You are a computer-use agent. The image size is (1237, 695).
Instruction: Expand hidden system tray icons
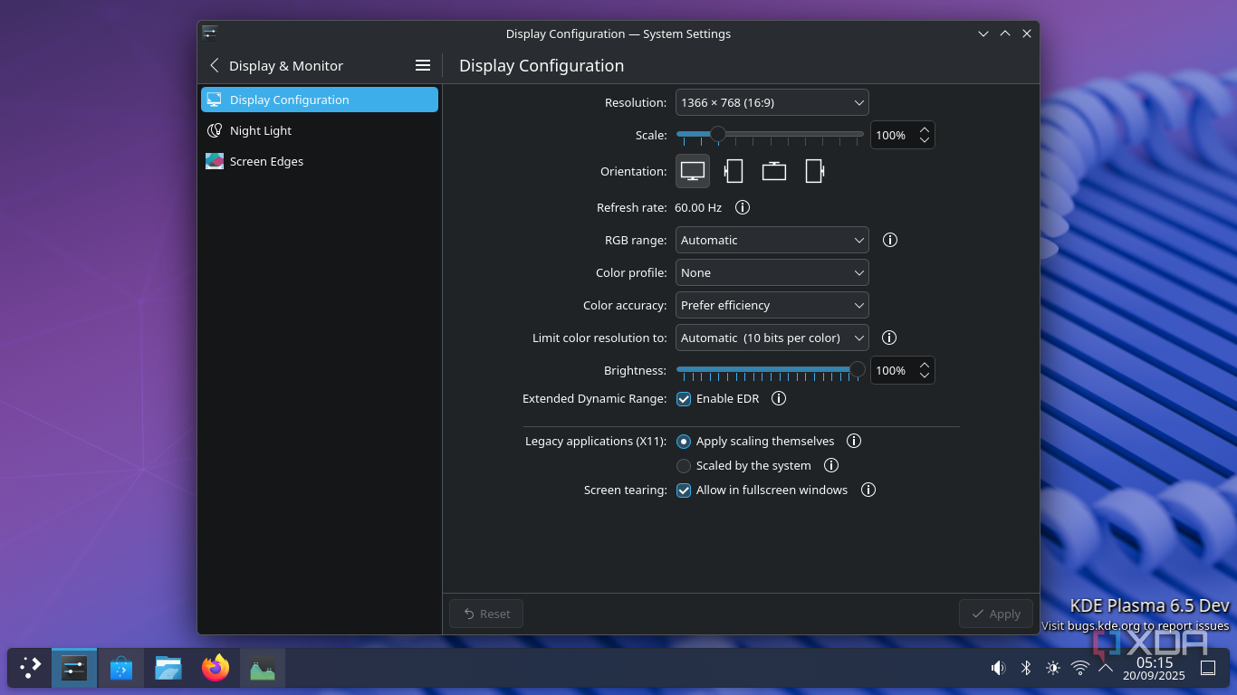(x=1106, y=668)
